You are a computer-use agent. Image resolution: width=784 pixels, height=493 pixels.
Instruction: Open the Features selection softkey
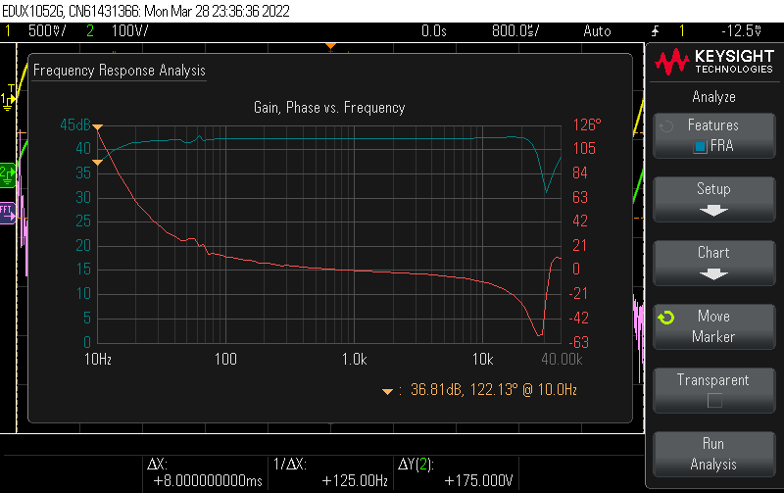713,135
